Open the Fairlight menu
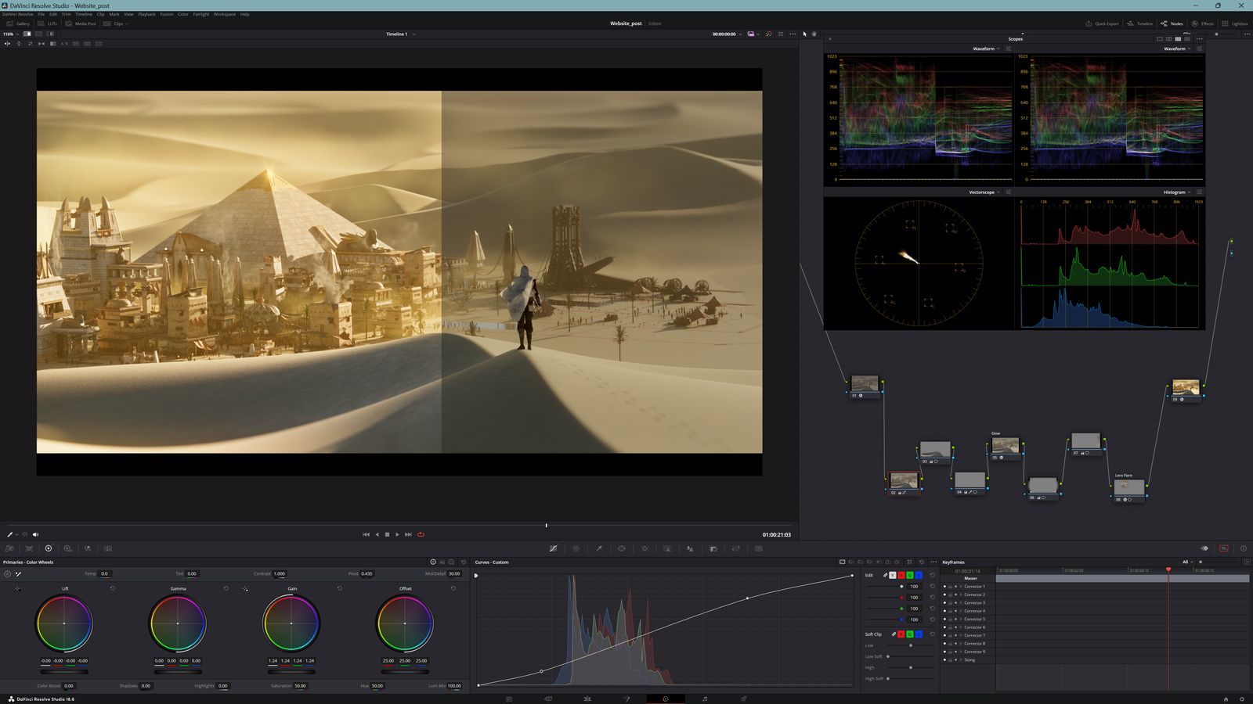The height and width of the screenshot is (704, 1253). (201, 14)
